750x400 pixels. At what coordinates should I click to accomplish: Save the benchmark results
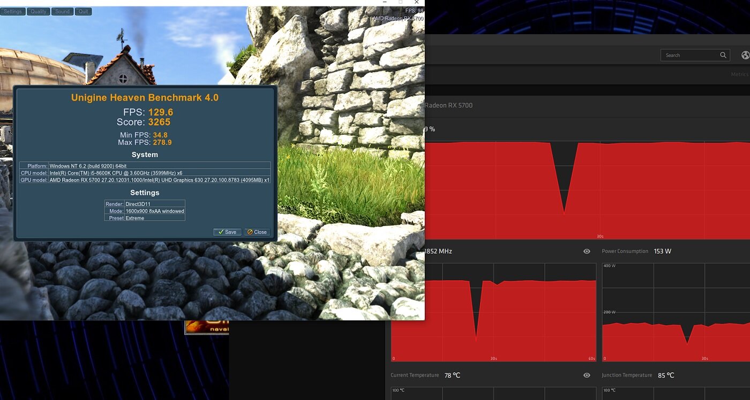(227, 232)
